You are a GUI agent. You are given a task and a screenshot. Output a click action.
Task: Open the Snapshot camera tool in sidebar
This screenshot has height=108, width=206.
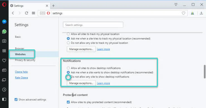pos(4,41)
